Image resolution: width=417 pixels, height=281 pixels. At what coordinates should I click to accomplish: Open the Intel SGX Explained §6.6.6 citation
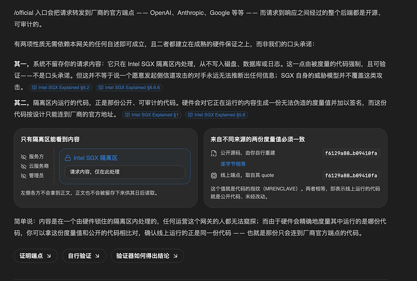click(x=129, y=88)
